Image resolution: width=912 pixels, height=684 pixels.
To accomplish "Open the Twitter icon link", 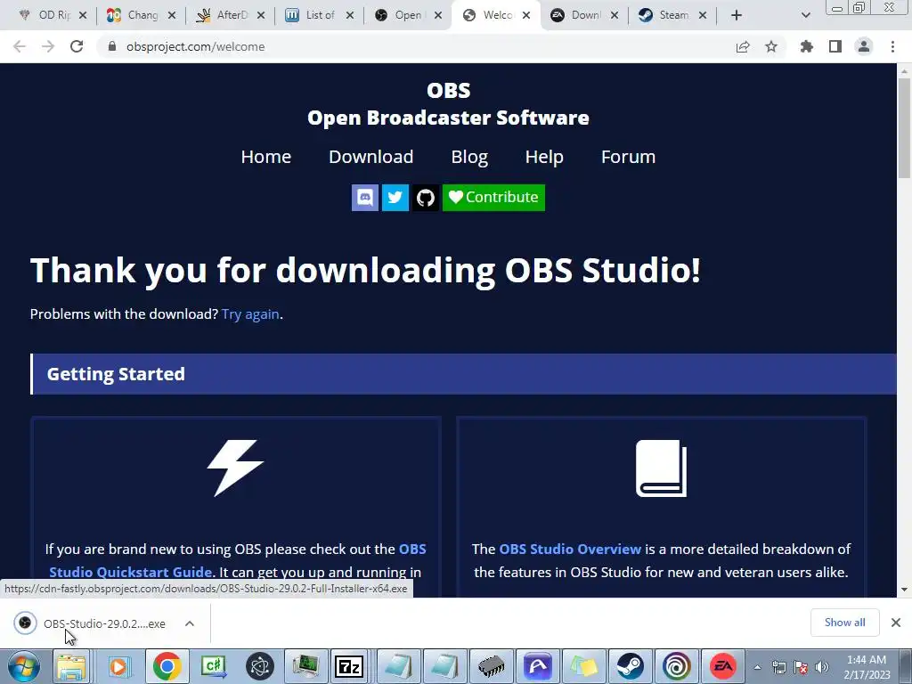I will (395, 198).
